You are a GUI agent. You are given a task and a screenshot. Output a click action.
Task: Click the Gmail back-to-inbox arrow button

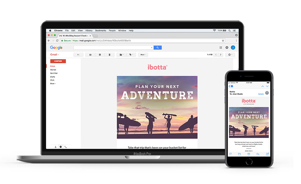click(78, 55)
